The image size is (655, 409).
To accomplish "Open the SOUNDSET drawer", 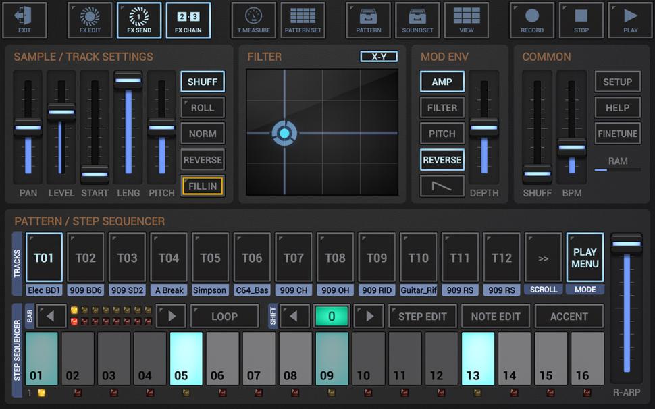I will pos(417,20).
